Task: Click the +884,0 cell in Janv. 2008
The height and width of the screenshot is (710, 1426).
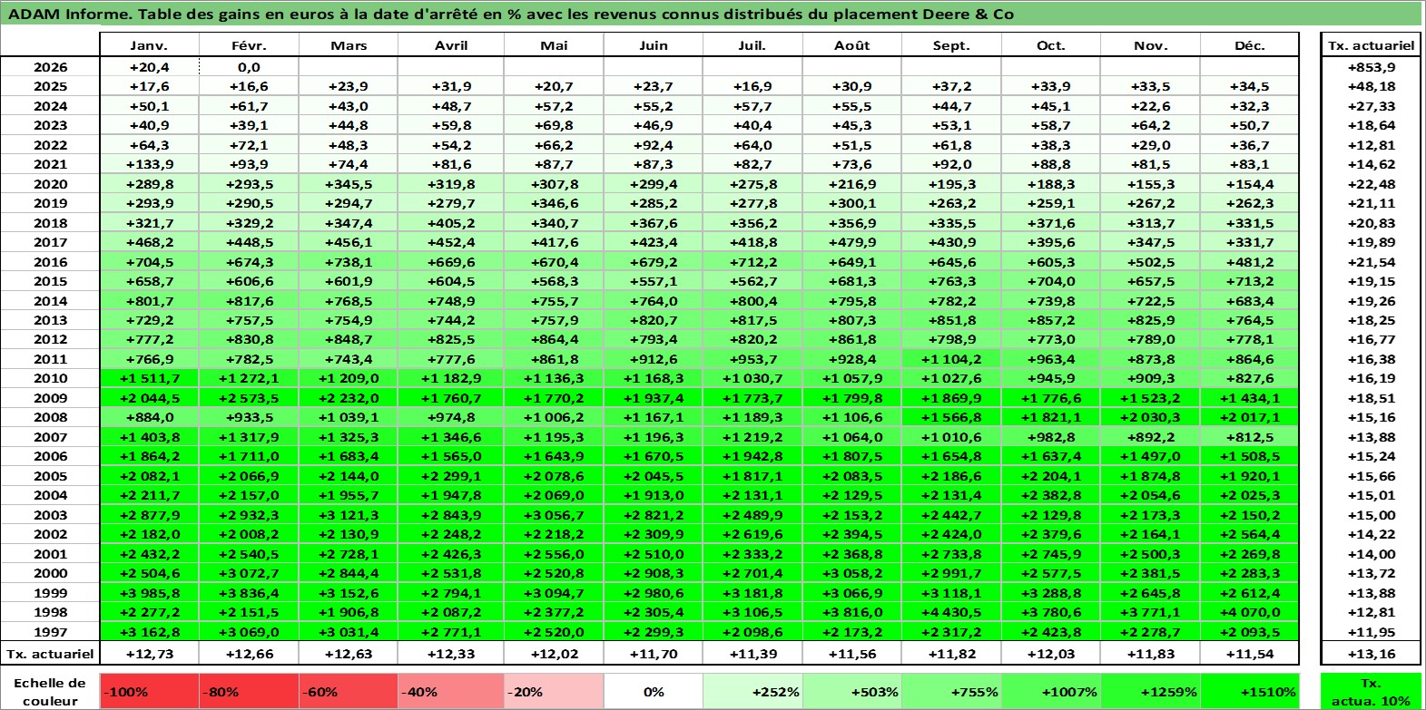Action: (x=149, y=417)
